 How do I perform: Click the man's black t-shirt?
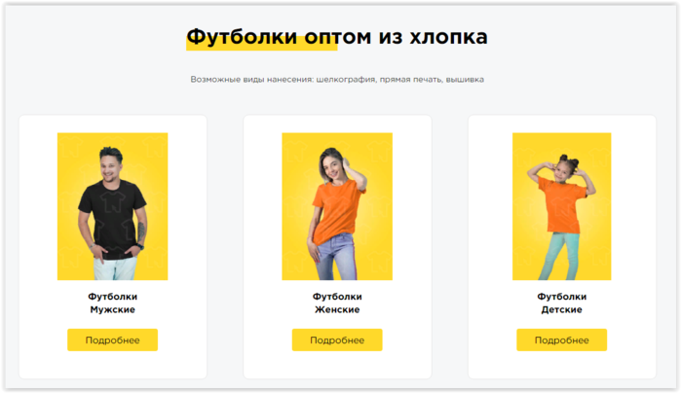112,219
